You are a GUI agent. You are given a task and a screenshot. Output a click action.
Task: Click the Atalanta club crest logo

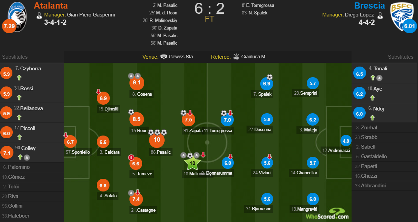click(17, 16)
